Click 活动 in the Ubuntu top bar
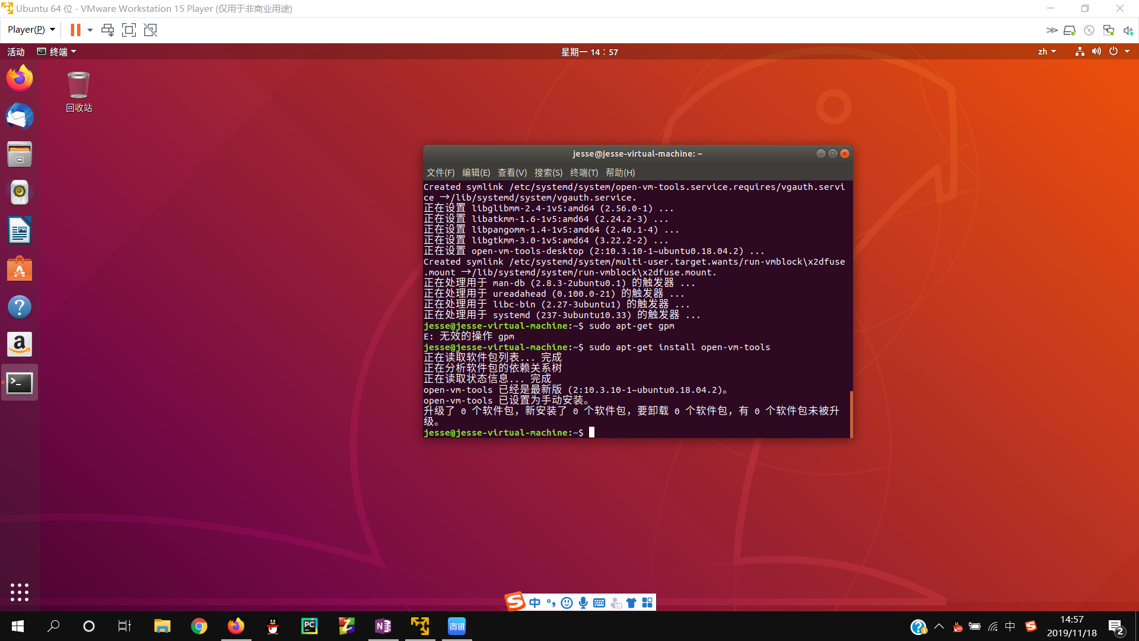This screenshot has width=1139, height=641. [15, 52]
